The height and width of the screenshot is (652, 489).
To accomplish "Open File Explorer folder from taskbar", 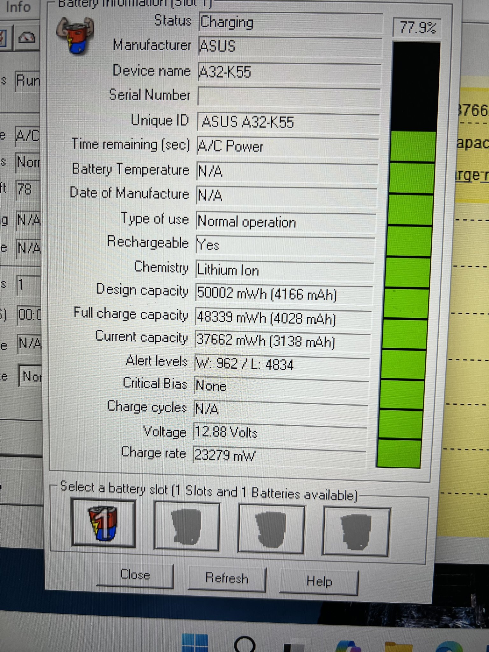I will tap(398, 646).
